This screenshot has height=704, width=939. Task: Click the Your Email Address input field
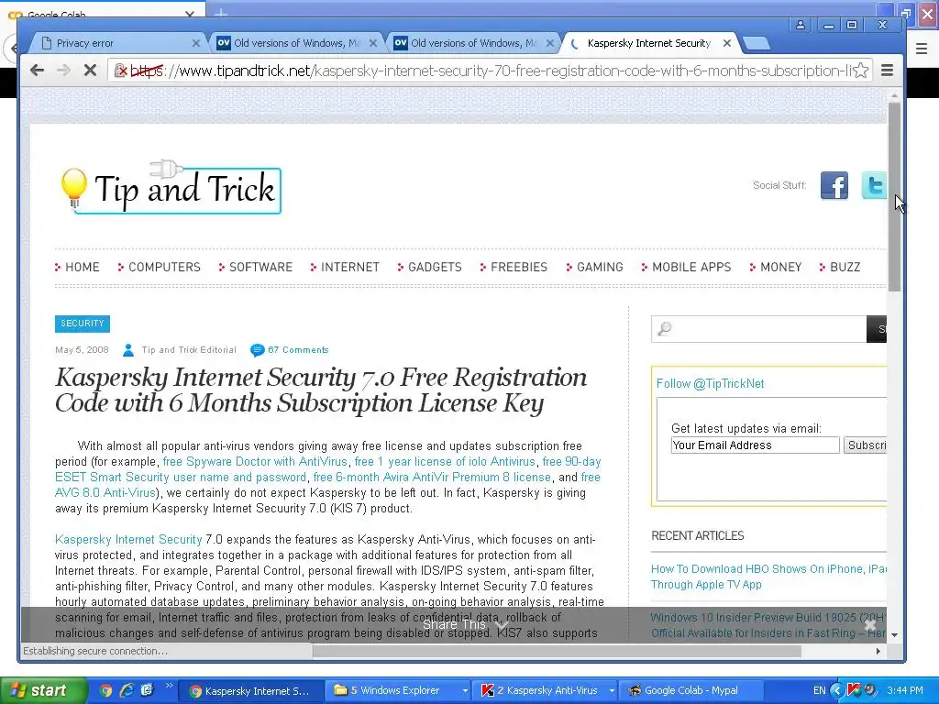point(756,445)
